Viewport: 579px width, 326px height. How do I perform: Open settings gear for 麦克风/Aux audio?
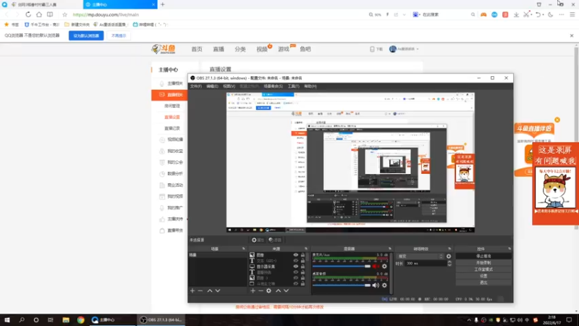[384, 266]
